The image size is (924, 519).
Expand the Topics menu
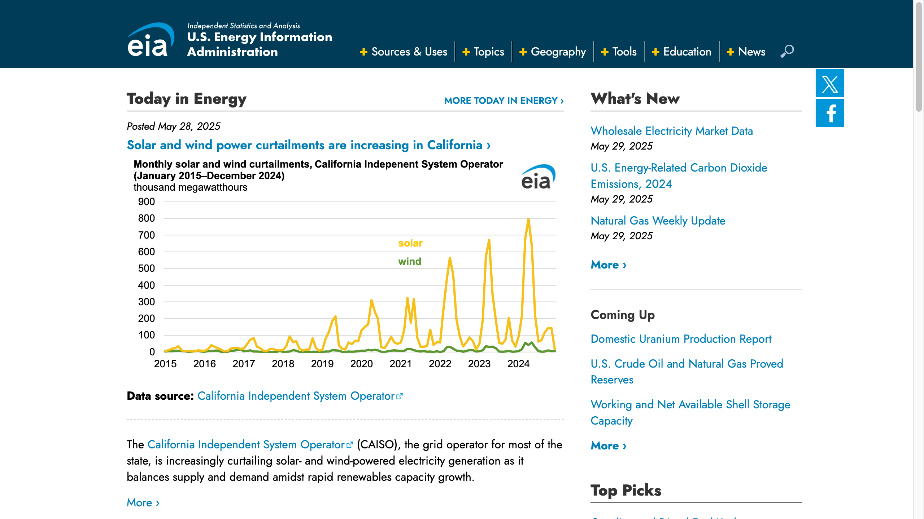tap(488, 52)
